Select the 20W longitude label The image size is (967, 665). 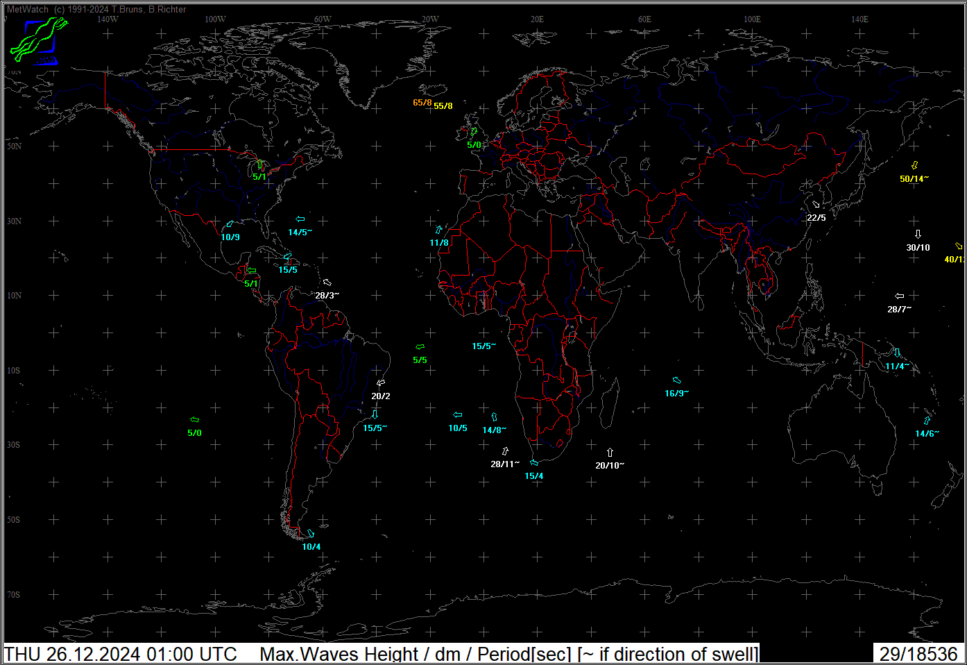[430, 19]
